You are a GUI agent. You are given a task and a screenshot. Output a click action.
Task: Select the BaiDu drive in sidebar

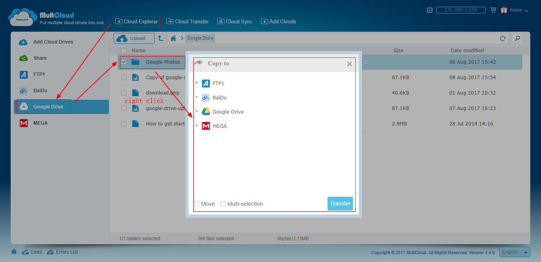click(40, 91)
